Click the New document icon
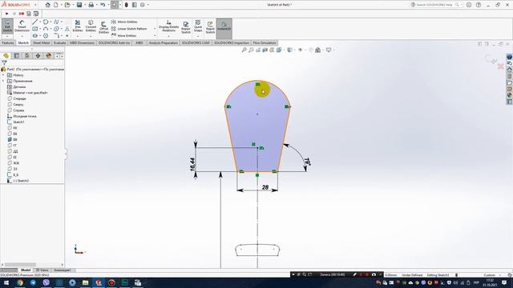Viewport: 513px width, 288px height. click(x=56, y=5)
